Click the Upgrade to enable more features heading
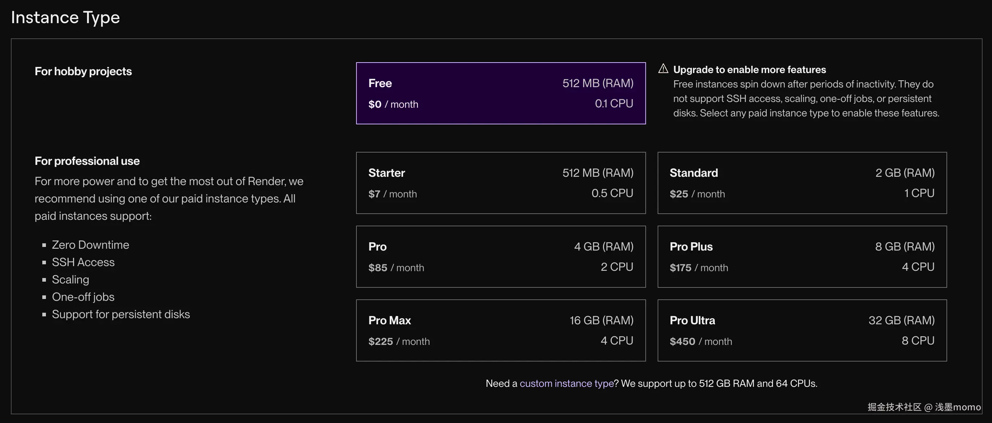Image resolution: width=992 pixels, height=423 pixels. pos(749,70)
